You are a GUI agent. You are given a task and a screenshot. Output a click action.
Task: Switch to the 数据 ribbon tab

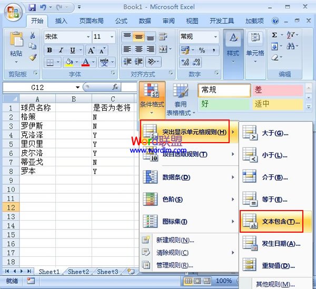145,21
